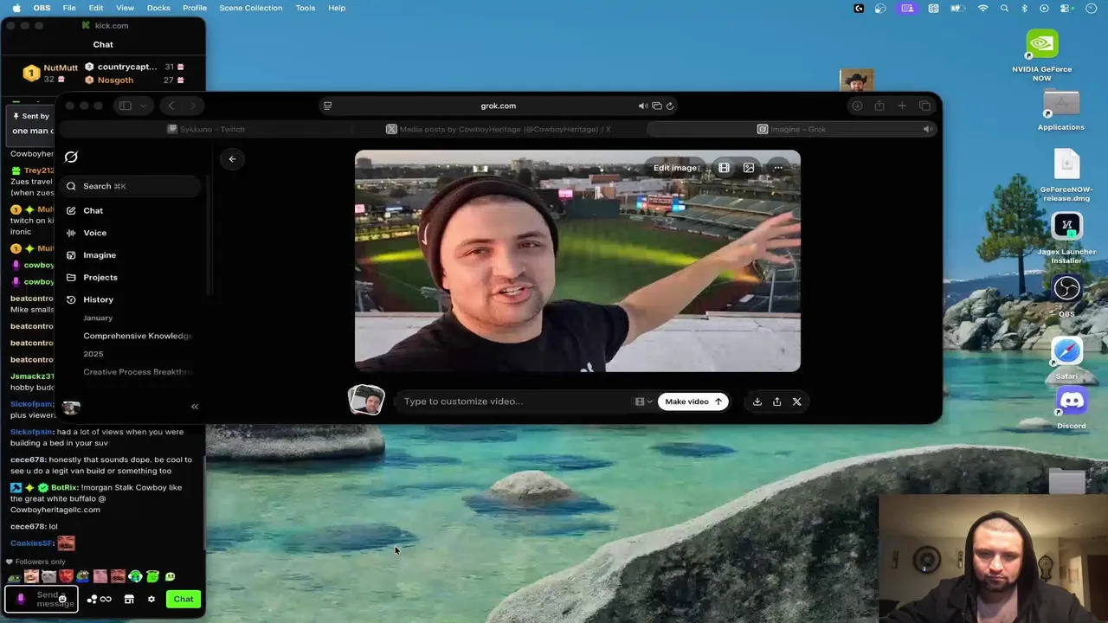1108x623 pixels.
Task: Open OBS Tools menu
Action: click(306, 8)
